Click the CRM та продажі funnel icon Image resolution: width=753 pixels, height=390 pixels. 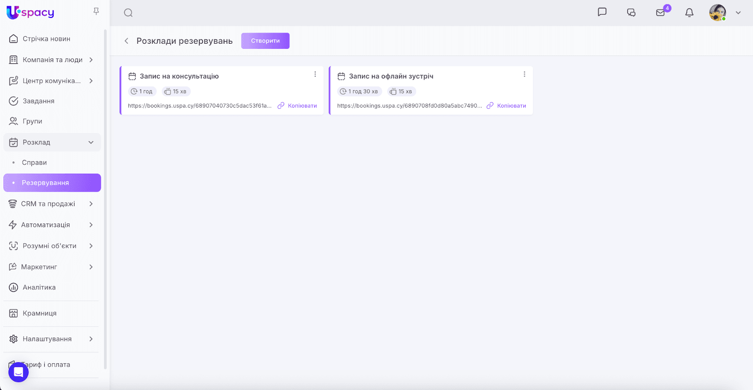pos(13,204)
